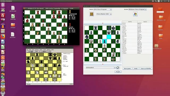Launch Firefox from the launcher

click(x=3, y=37)
